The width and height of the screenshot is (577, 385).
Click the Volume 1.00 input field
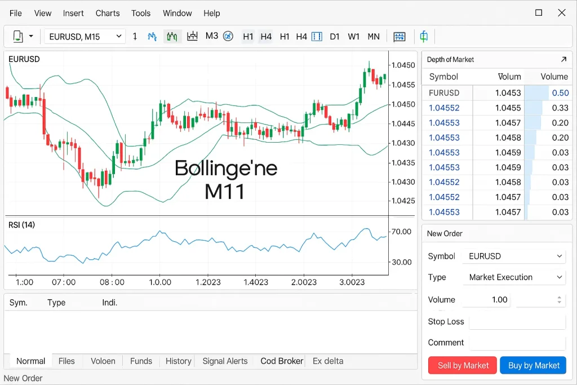coord(486,300)
